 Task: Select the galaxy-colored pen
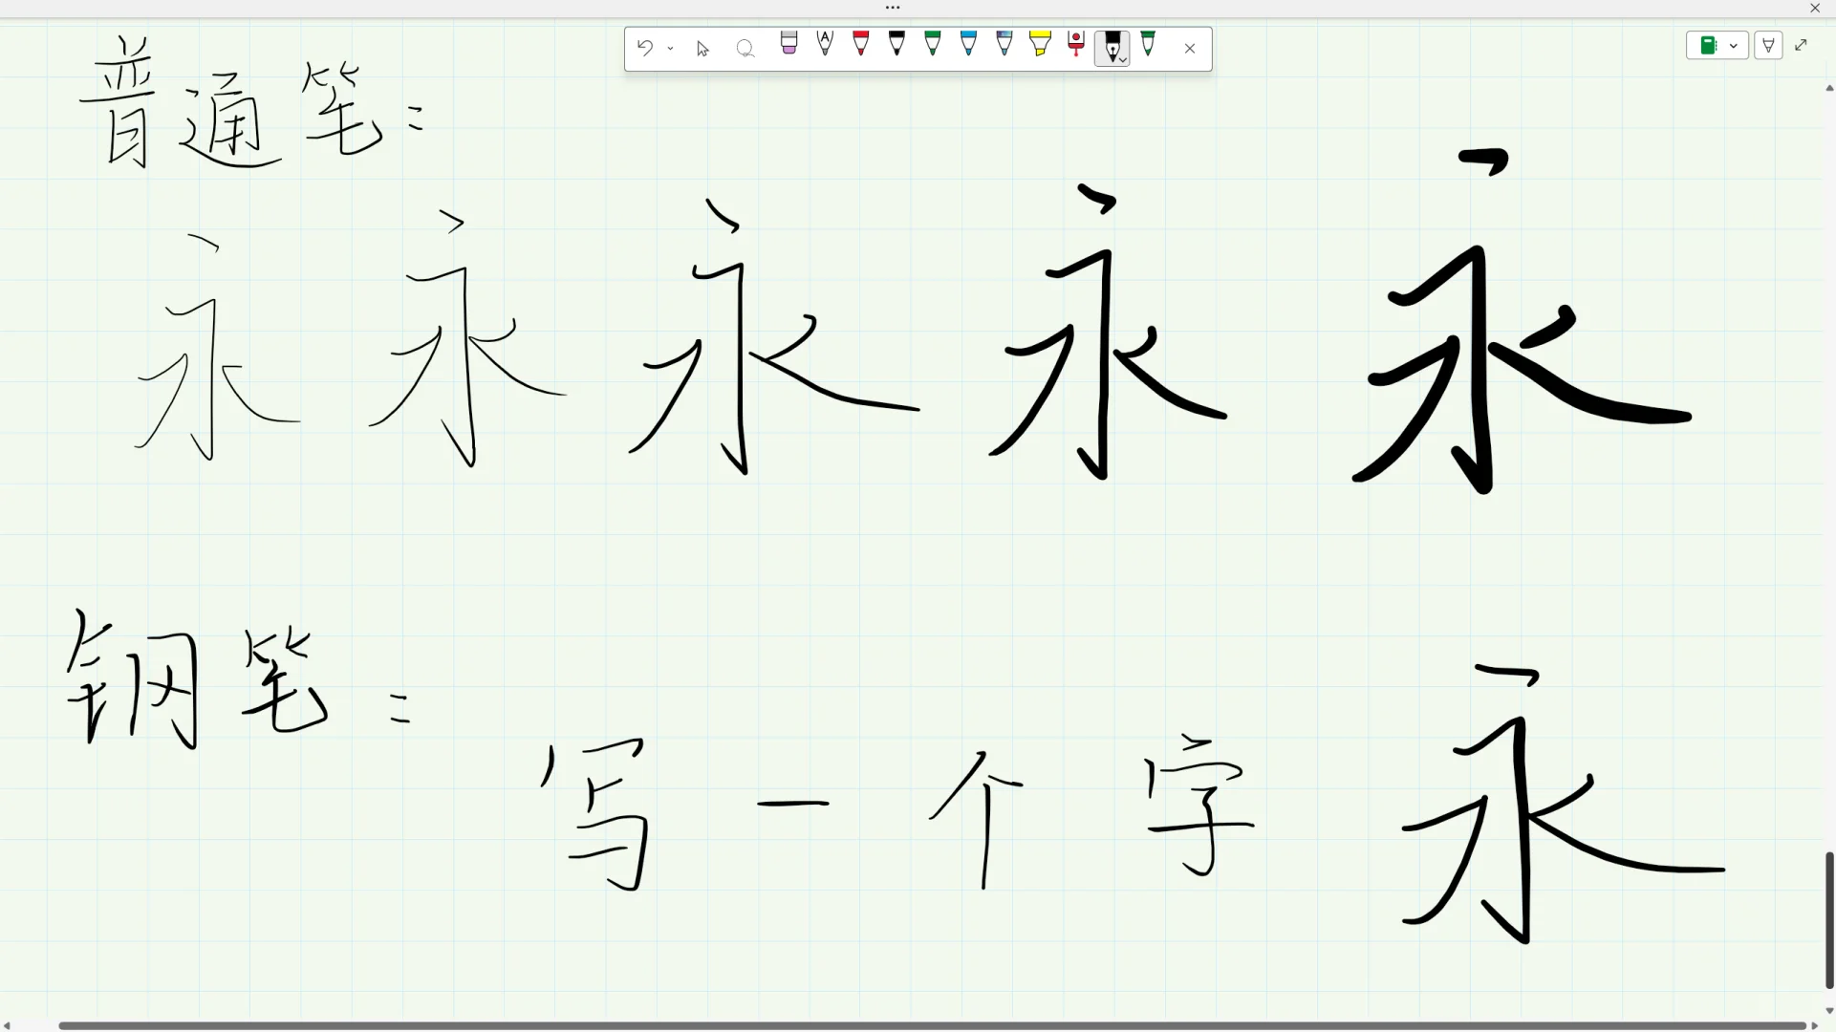tap(1004, 47)
